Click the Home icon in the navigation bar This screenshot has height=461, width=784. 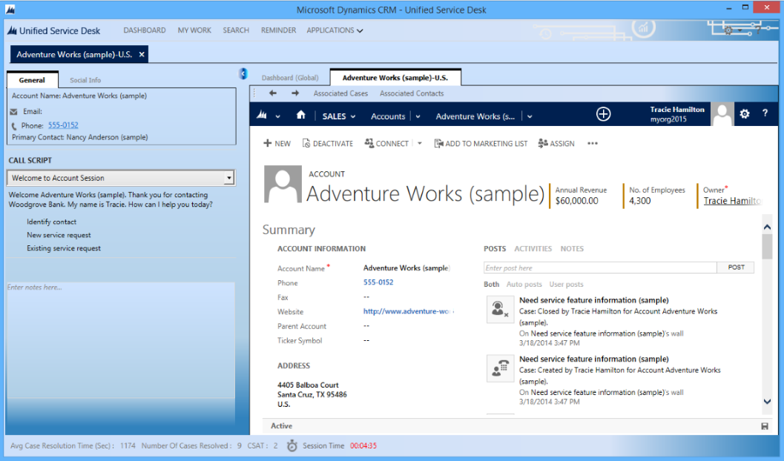click(301, 116)
